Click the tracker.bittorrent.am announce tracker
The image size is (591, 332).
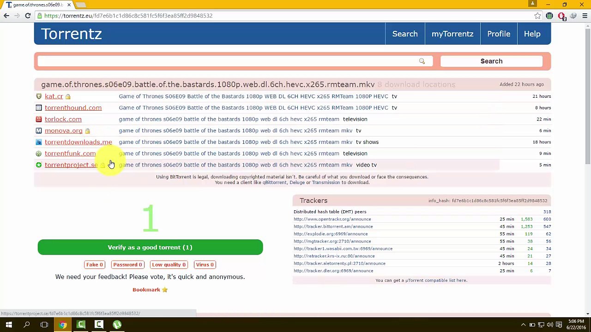pyautogui.click(x=333, y=227)
